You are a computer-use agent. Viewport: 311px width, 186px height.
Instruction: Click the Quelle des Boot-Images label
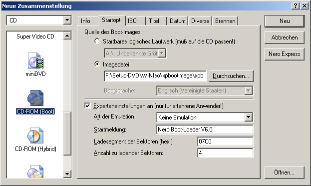pos(112,32)
